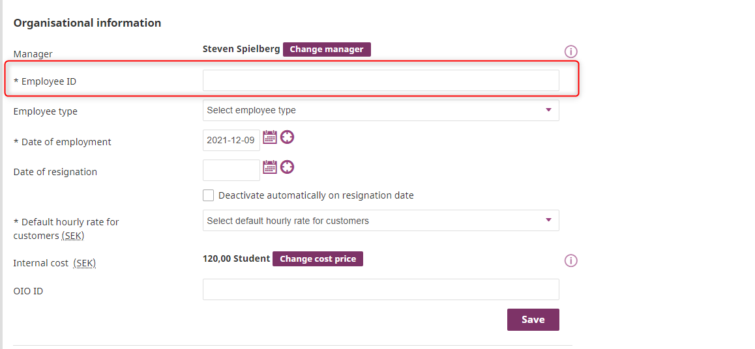Focus the Employee ID text field
The width and height of the screenshot is (755, 349).
[380, 81]
